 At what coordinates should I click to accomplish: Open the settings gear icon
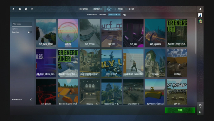26,9
